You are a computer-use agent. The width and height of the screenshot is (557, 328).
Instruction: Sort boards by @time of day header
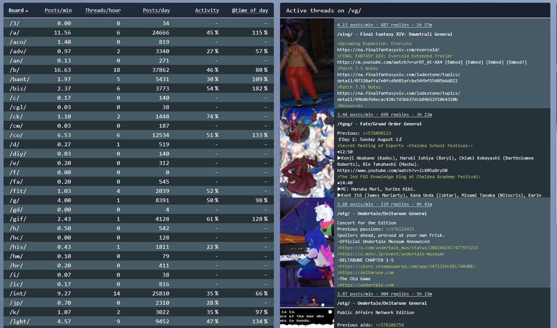[x=250, y=10]
